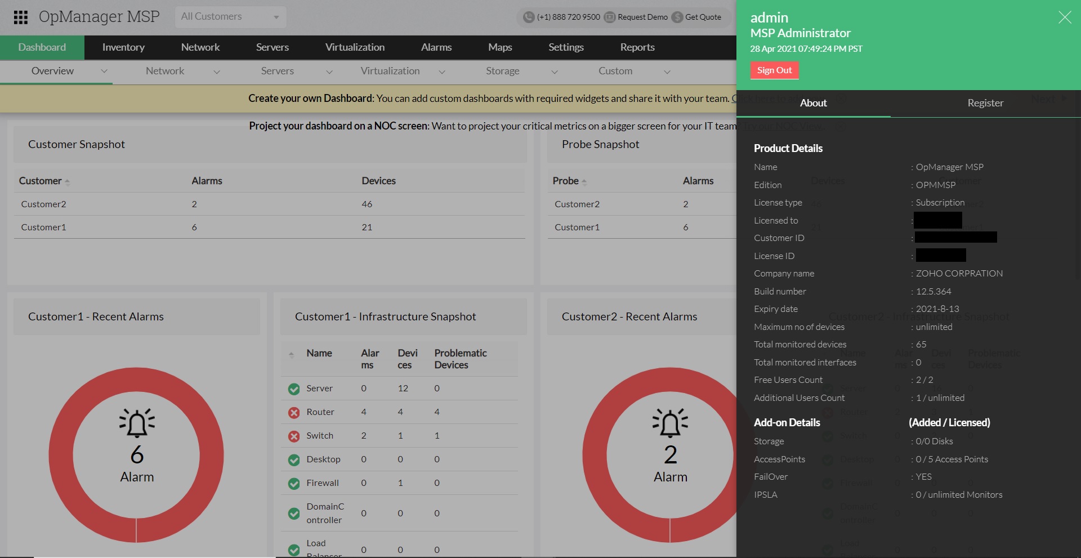Screen dimensions: 1081x558
Task: Go to the Dashboard main tab
Action: 42,47
